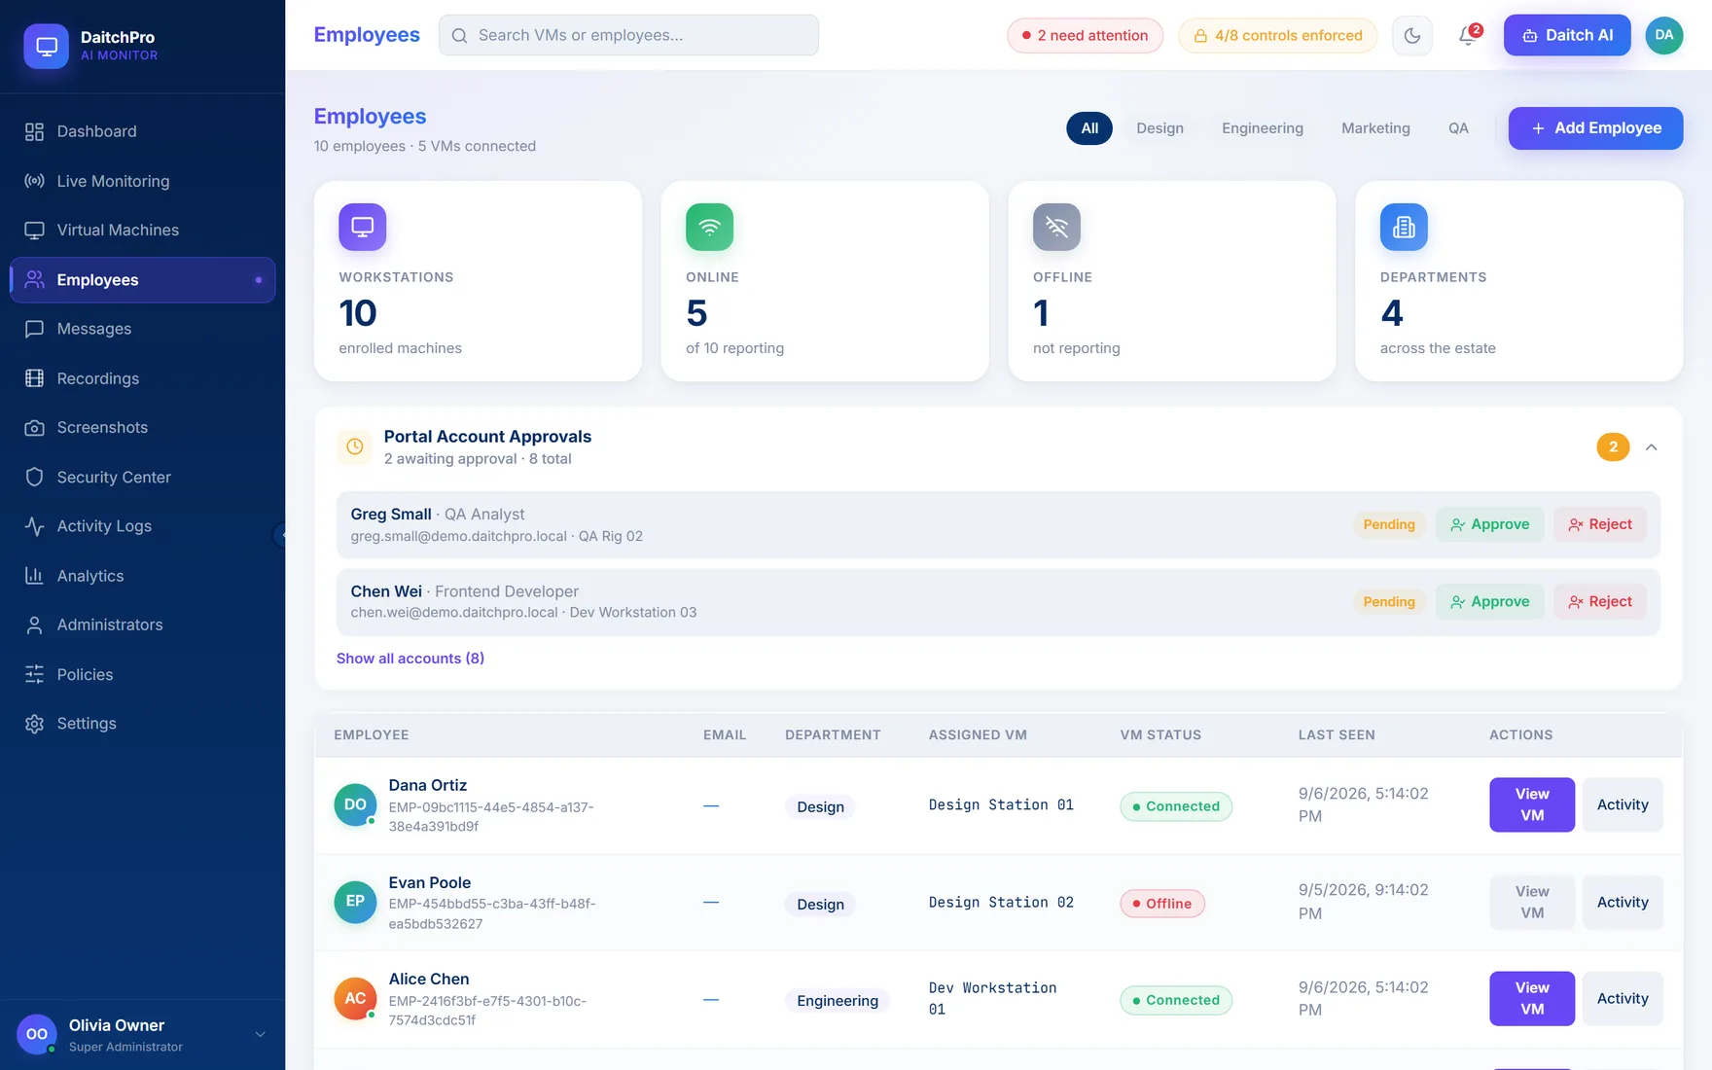The height and width of the screenshot is (1070, 1712).
Task: Open Live Monitoring from sidebar
Action: [142, 181]
